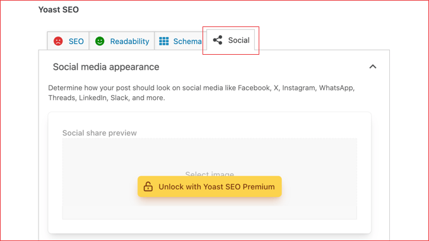Click the Social share preview image area
This screenshot has width=429, height=241.
coord(209,179)
